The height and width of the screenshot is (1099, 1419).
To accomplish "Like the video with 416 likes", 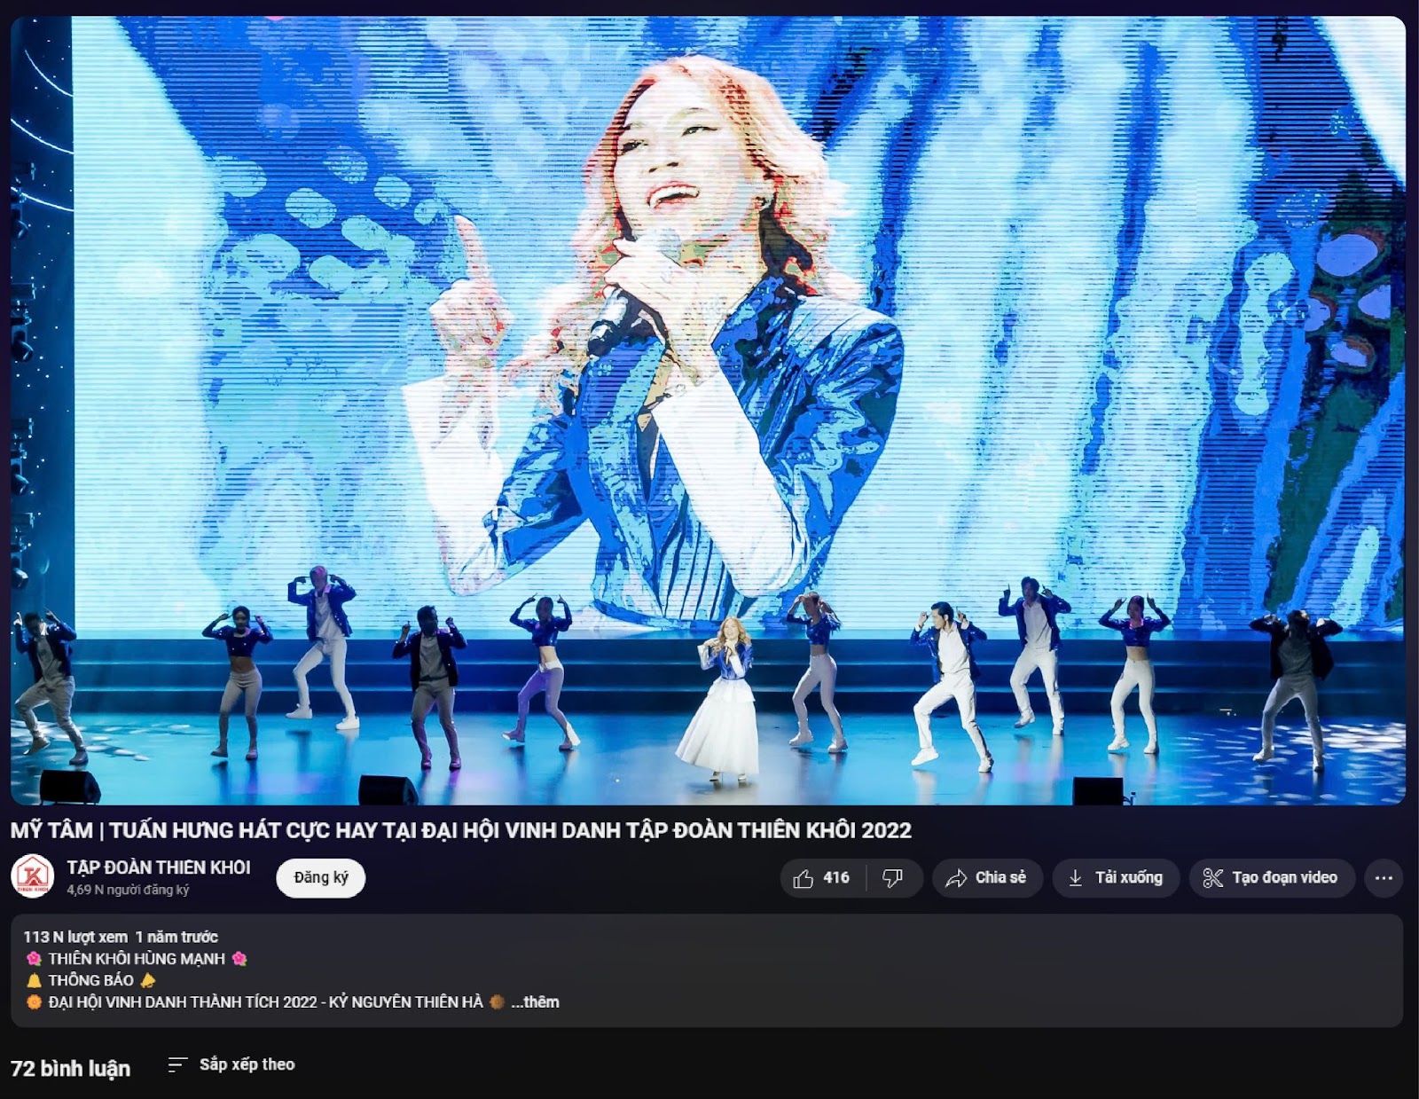I will pos(822,878).
